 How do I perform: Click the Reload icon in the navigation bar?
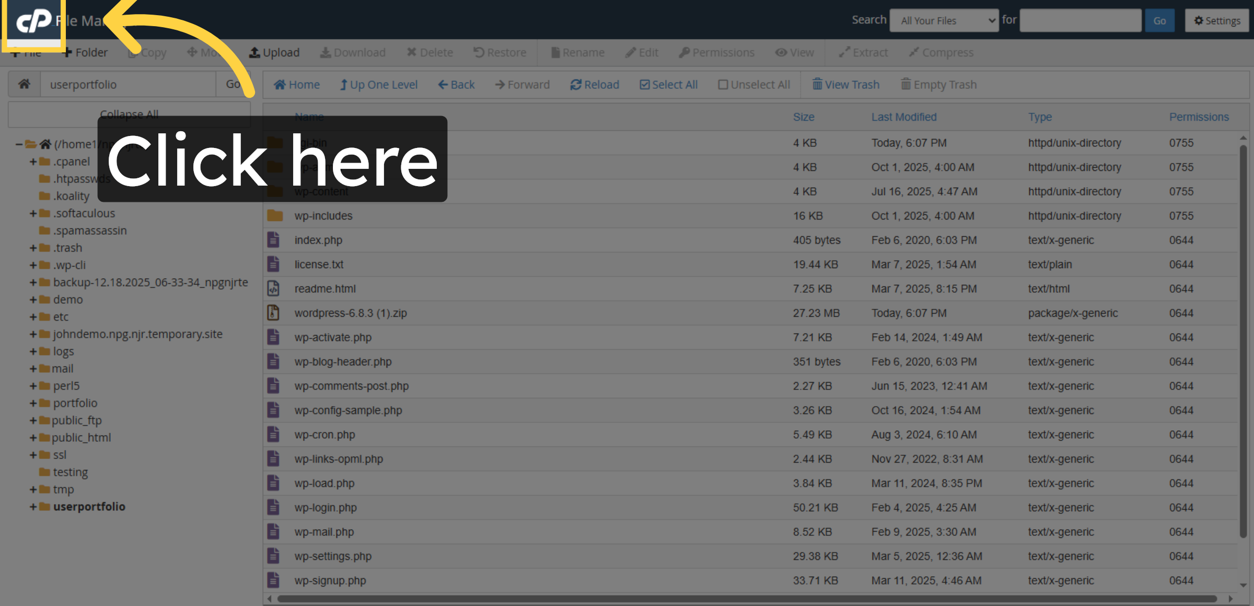(575, 85)
